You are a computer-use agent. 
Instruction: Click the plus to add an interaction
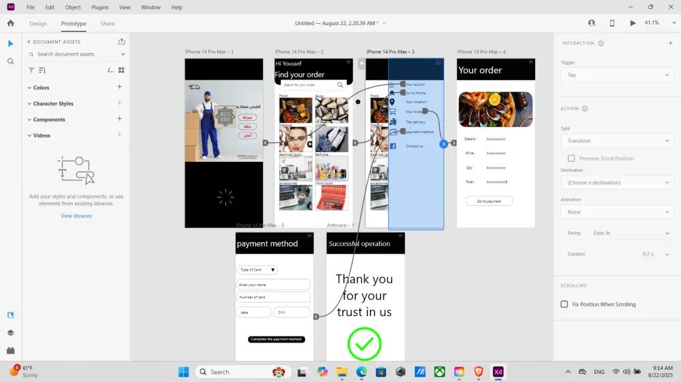coord(671,43)
